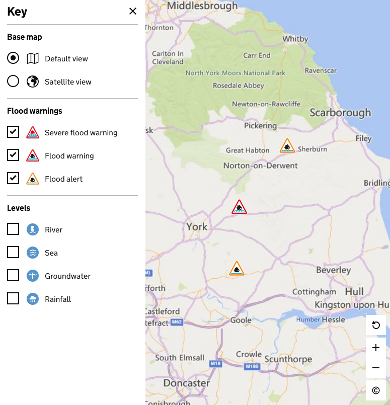
Task: Close the Key panel
Action: pyautogui.click(x=133, y=11)
